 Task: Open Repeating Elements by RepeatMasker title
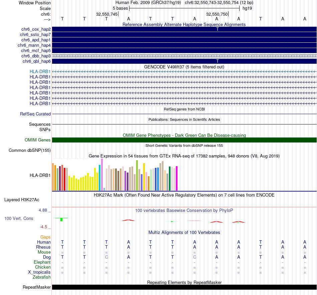184,282
